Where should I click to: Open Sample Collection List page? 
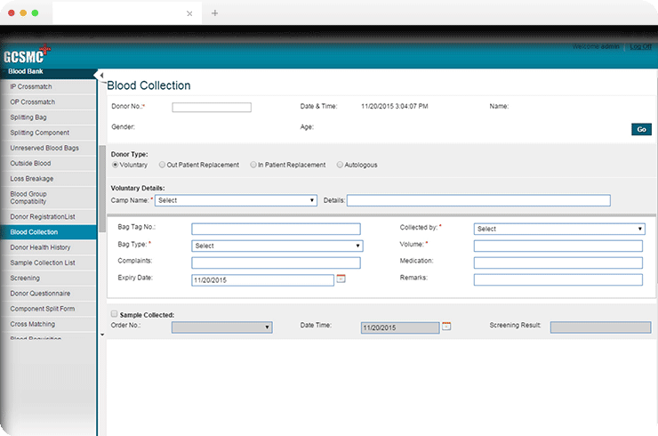(48, 263)
